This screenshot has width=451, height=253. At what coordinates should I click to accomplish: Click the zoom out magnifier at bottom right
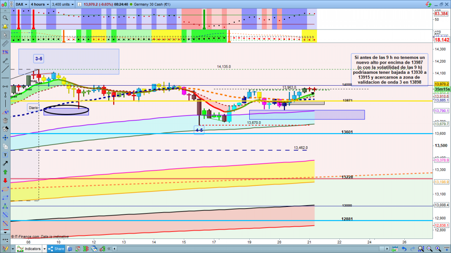point(429,249)
